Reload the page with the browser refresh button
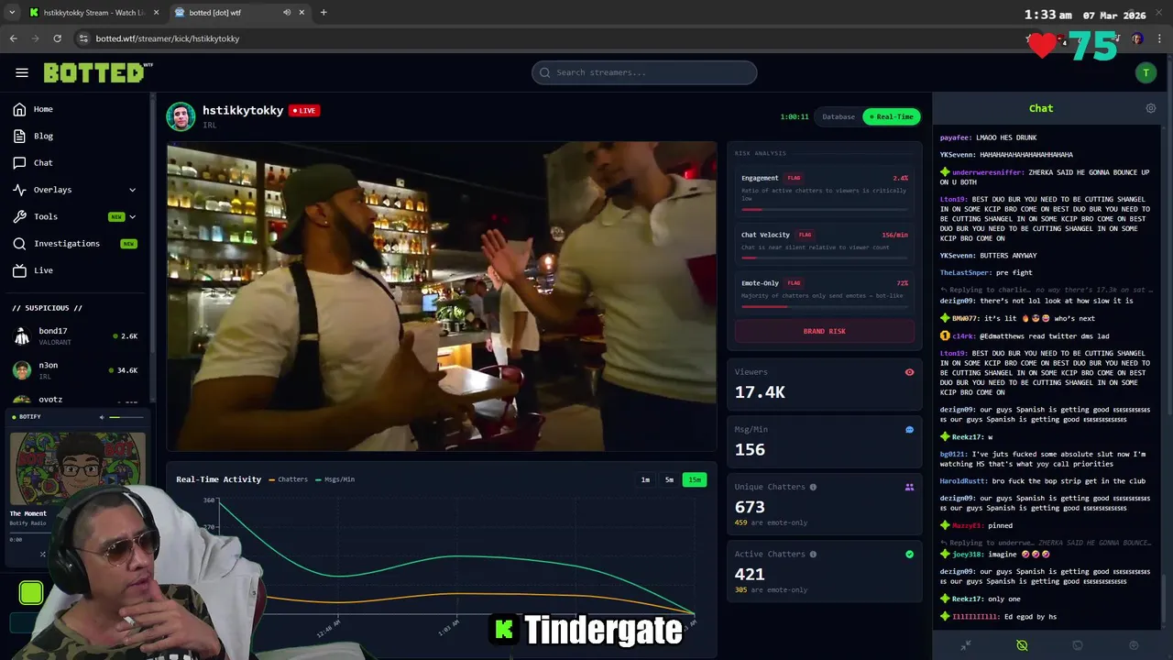1173x660 pixels. click(57, 38)
